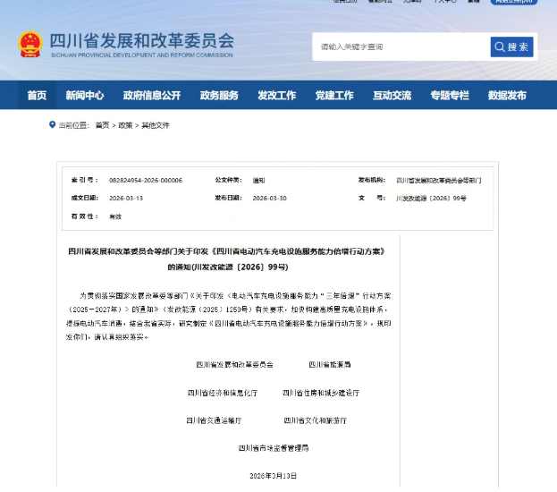
Task: Click the national emblem logo
Action: (x=30, y=44)
